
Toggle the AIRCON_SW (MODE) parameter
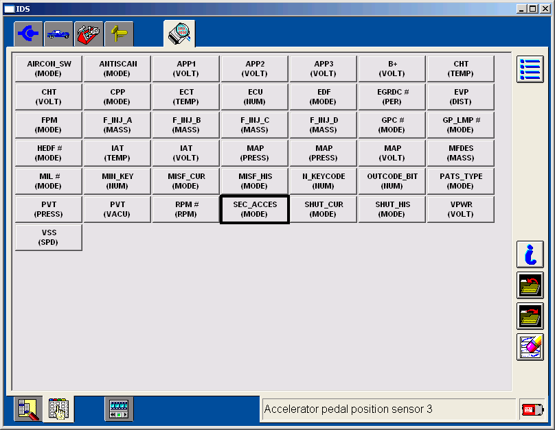click(x=49, y=69)
